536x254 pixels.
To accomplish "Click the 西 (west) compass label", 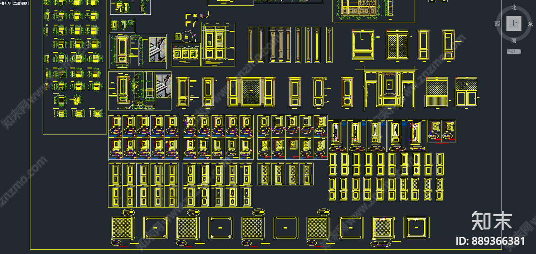I will [x=497, y=24].
